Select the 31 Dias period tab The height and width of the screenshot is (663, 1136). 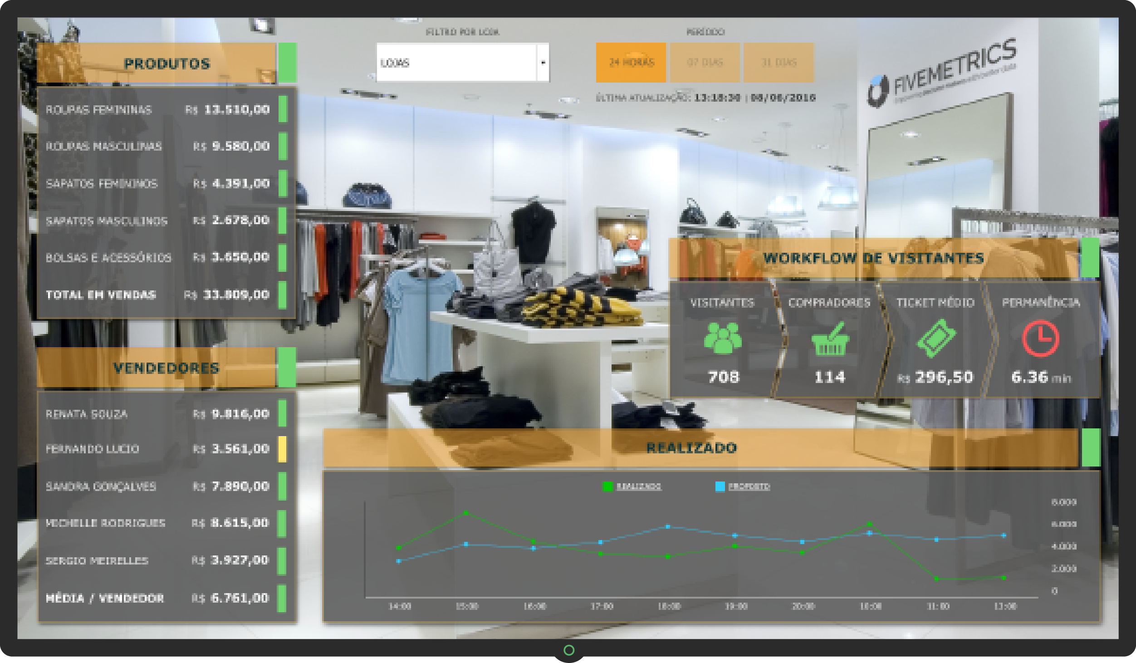pyautogui.click(x=779, y=63)
